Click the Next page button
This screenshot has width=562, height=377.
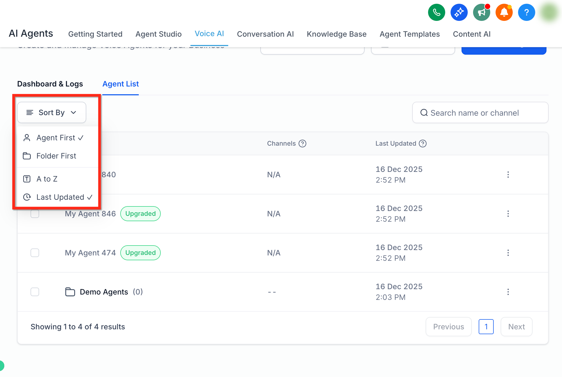516,327
